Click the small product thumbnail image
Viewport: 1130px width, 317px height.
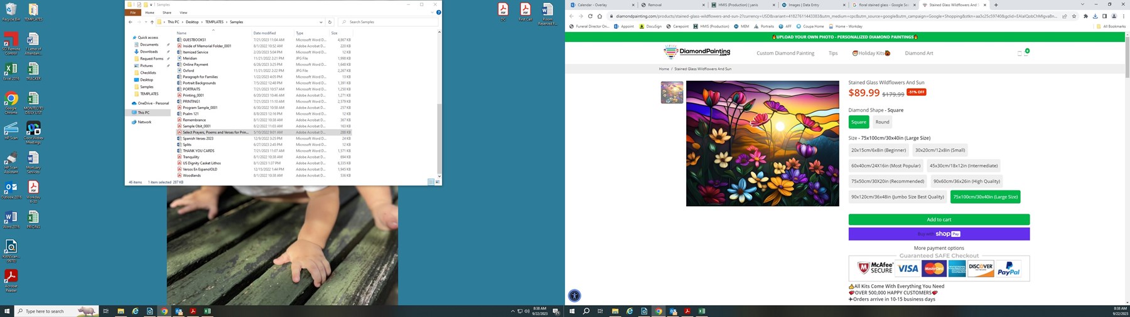pyautogui.click(x=672, y=93)
